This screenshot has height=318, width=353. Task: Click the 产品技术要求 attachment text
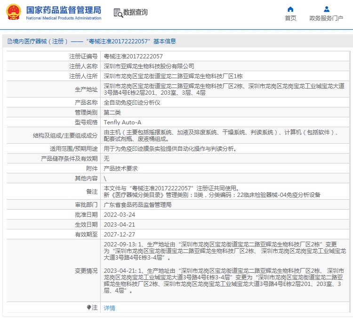pos(120,169)
